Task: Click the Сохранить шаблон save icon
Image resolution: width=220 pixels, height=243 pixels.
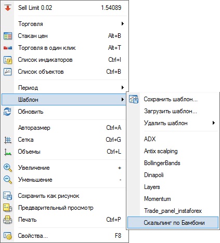Action: click(134, 99)
